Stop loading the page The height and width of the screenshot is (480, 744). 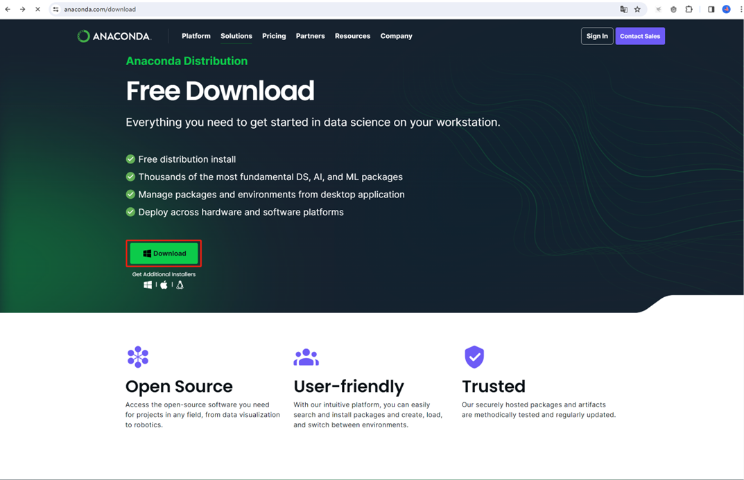click(x=37, y=9)
